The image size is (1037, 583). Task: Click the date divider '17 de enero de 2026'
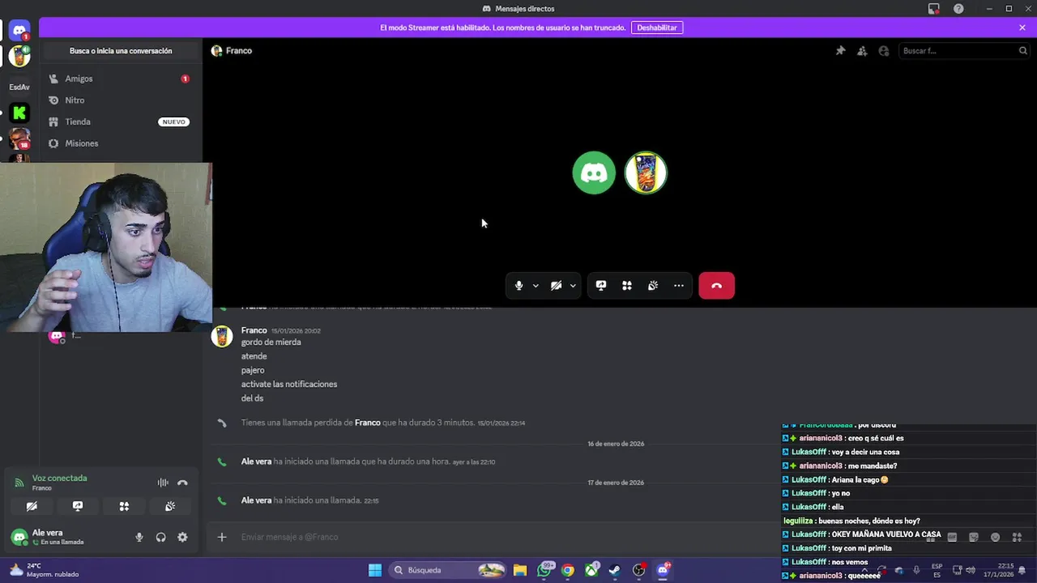(616, 483)
